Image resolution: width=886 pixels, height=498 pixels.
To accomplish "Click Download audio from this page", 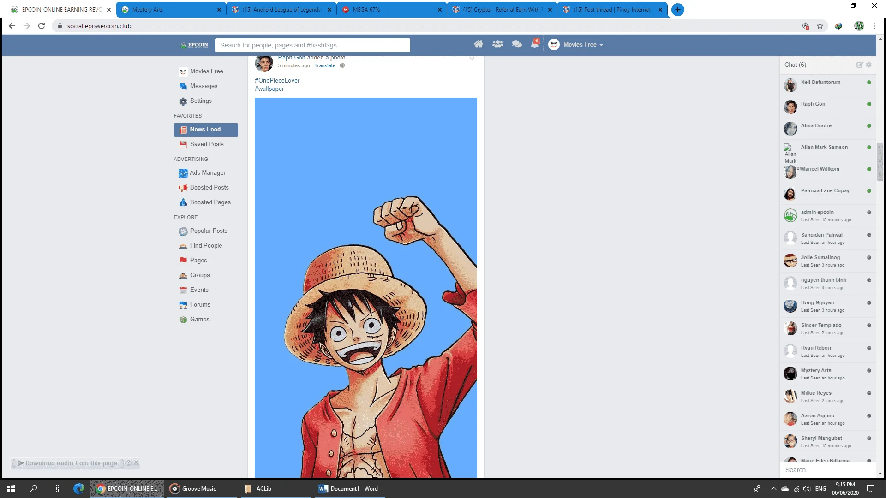I will point(67,463).
